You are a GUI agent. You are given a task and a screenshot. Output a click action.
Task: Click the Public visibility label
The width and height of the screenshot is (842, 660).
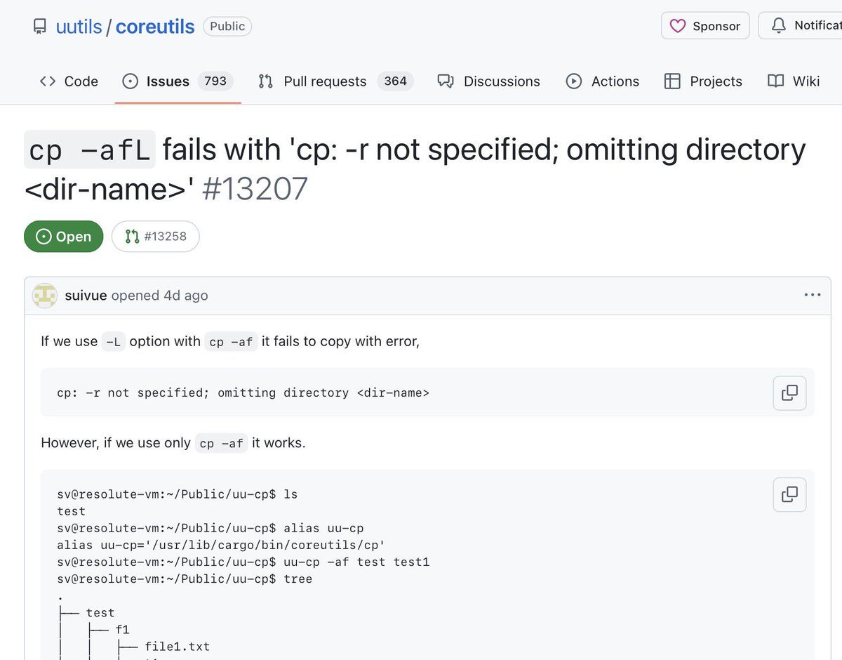tap(227, 27)
